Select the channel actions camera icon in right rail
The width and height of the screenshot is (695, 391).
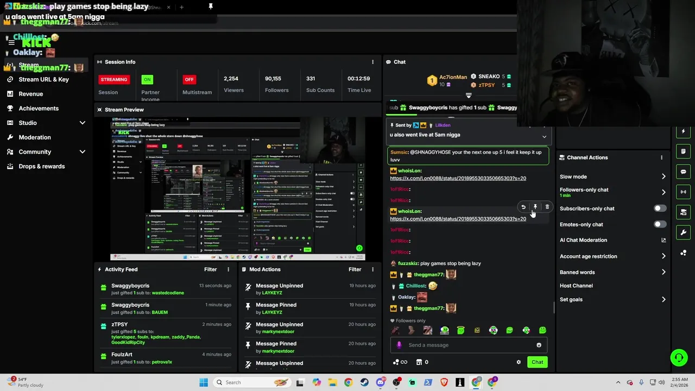pos(683,212)
